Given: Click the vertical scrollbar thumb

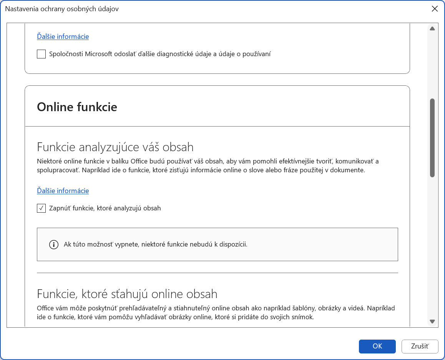Looking at the screenshot, I should point(432,138).
